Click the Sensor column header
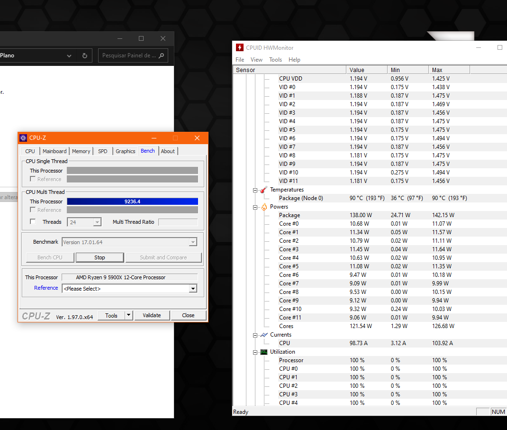Screen dimensions: 507x430 click(290, 70)
